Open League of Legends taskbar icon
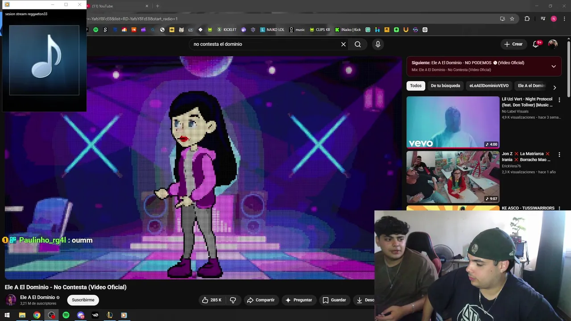The height and width of the screenshot is (321, 571). coord(110,315)
